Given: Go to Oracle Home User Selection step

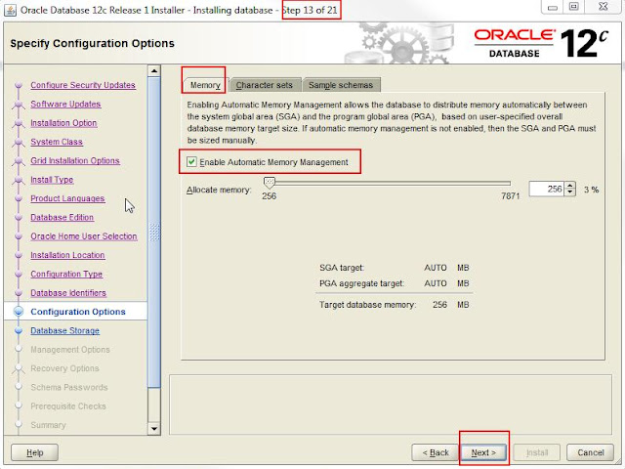Looking at the screenshot, I should point(84,236).
